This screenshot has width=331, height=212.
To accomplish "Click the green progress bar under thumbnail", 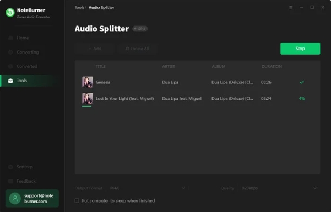I will point(87,106).
